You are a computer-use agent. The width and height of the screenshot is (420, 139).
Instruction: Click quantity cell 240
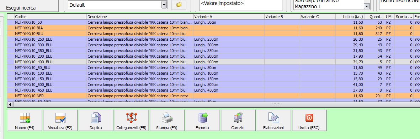point(373,28)
